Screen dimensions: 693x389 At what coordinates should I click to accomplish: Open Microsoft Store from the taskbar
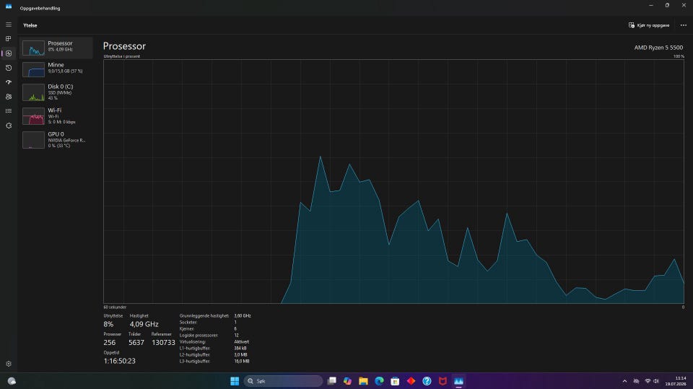pyautogui.click(x=395, y=381)
